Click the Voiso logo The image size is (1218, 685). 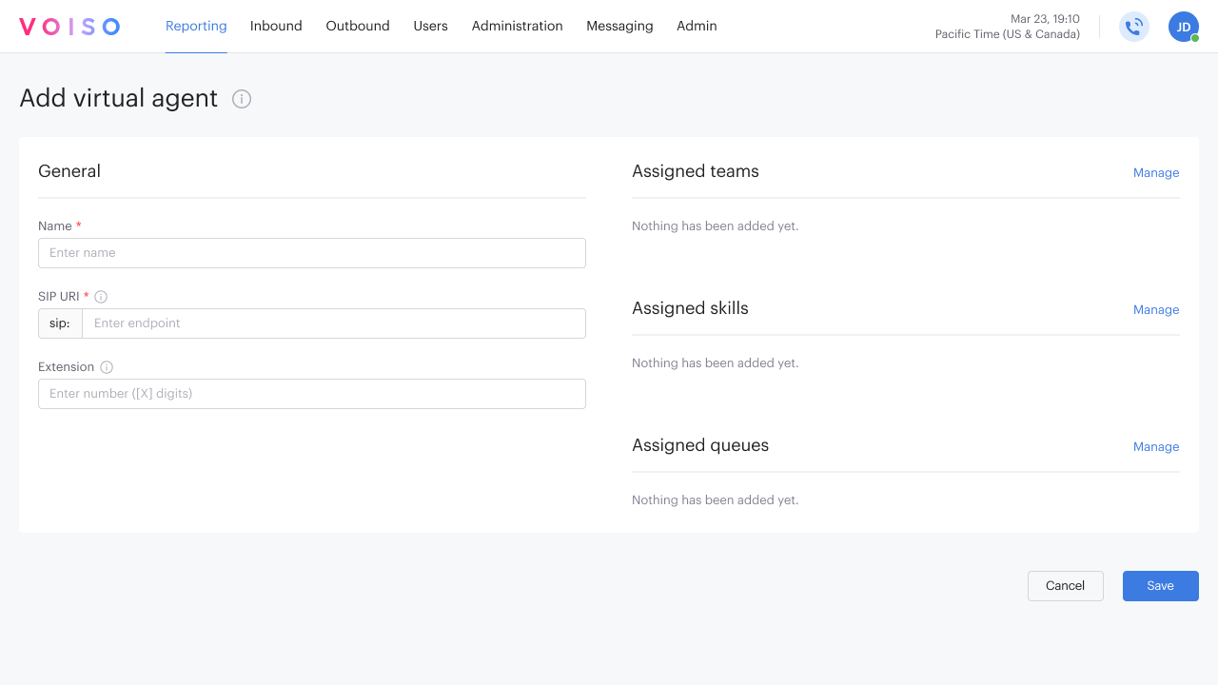tap(69, 26)
